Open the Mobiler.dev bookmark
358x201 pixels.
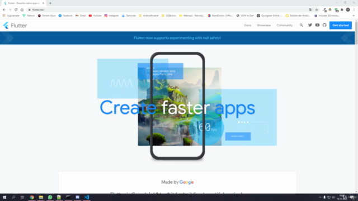298,16
